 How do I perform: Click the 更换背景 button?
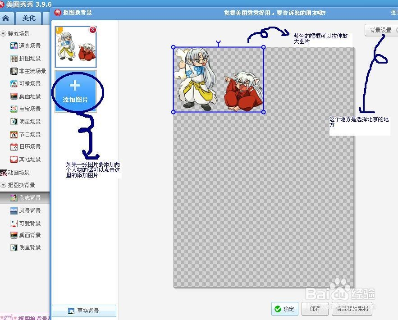coord(84,311)
